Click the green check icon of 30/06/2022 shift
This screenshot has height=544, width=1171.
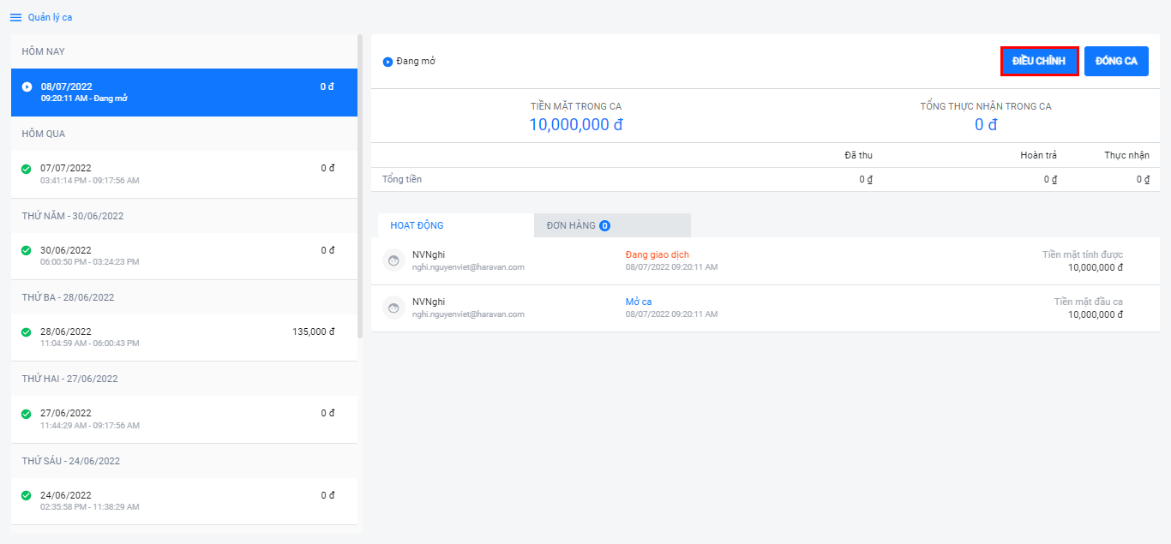point(27,250)
